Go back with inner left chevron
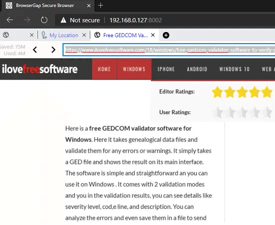 pos(35,50)
